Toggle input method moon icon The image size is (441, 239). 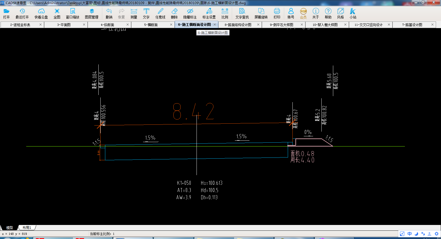tap(416, 234)
